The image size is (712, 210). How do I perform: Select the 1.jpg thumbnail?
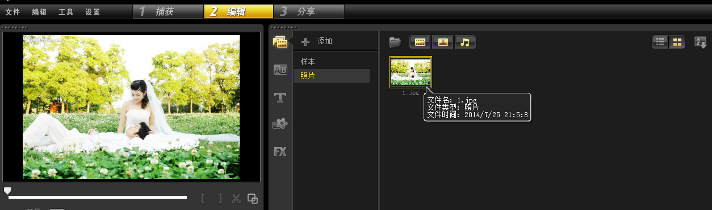411,72
